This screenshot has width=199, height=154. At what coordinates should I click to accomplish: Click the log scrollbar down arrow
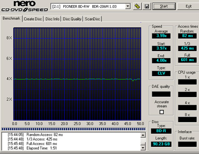pos(143,148)
